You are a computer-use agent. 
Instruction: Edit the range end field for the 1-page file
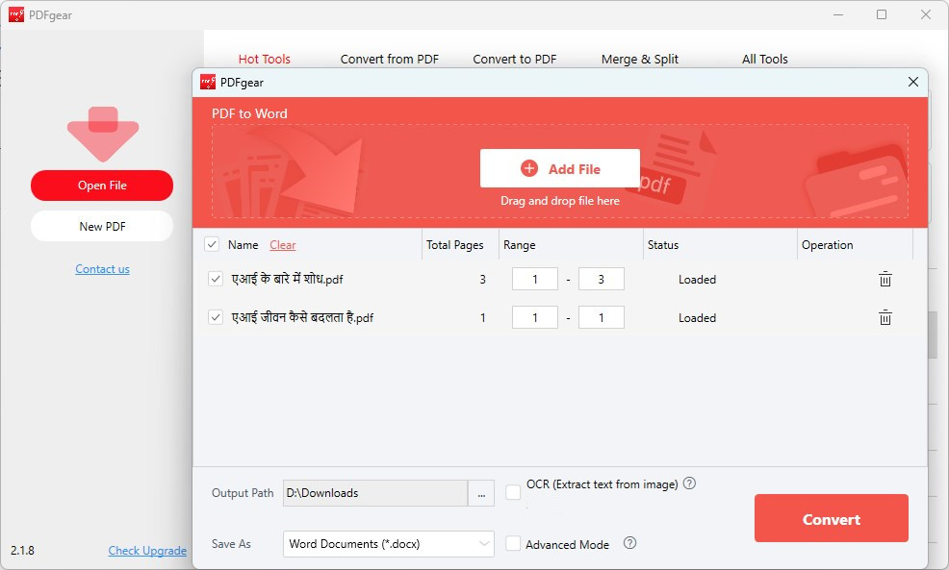pos(601,317)
